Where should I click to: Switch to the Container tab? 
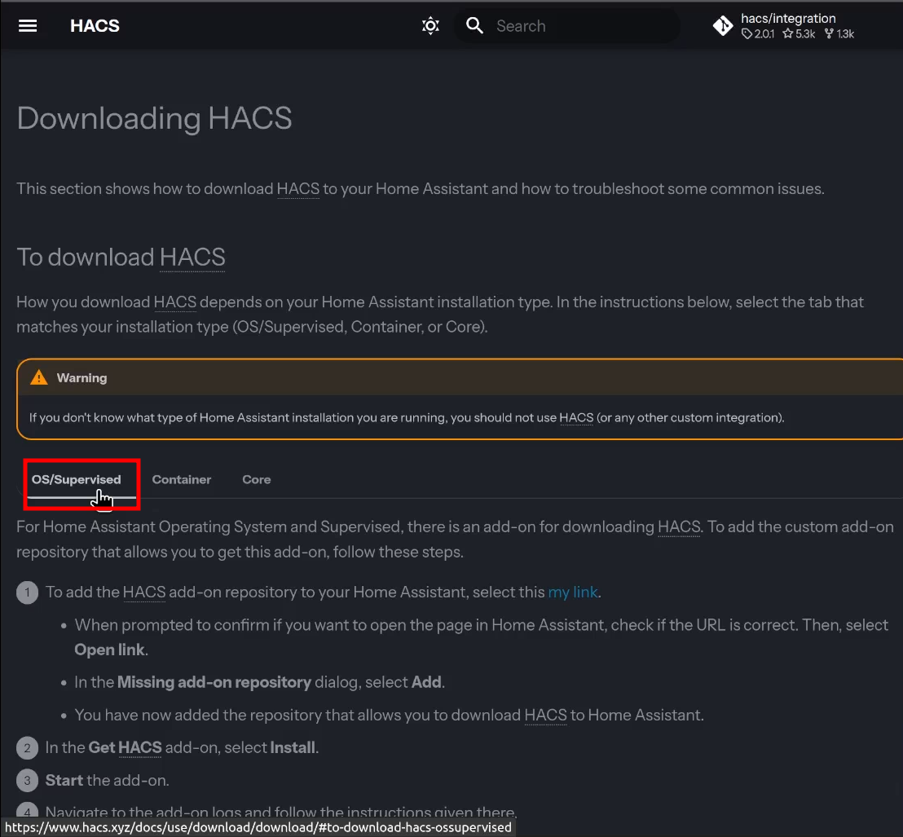click(182, 480)
